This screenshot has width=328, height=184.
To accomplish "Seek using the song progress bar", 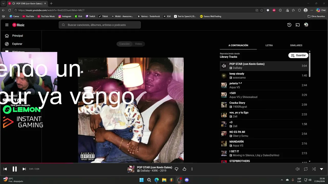I will (x=164, y=163).
